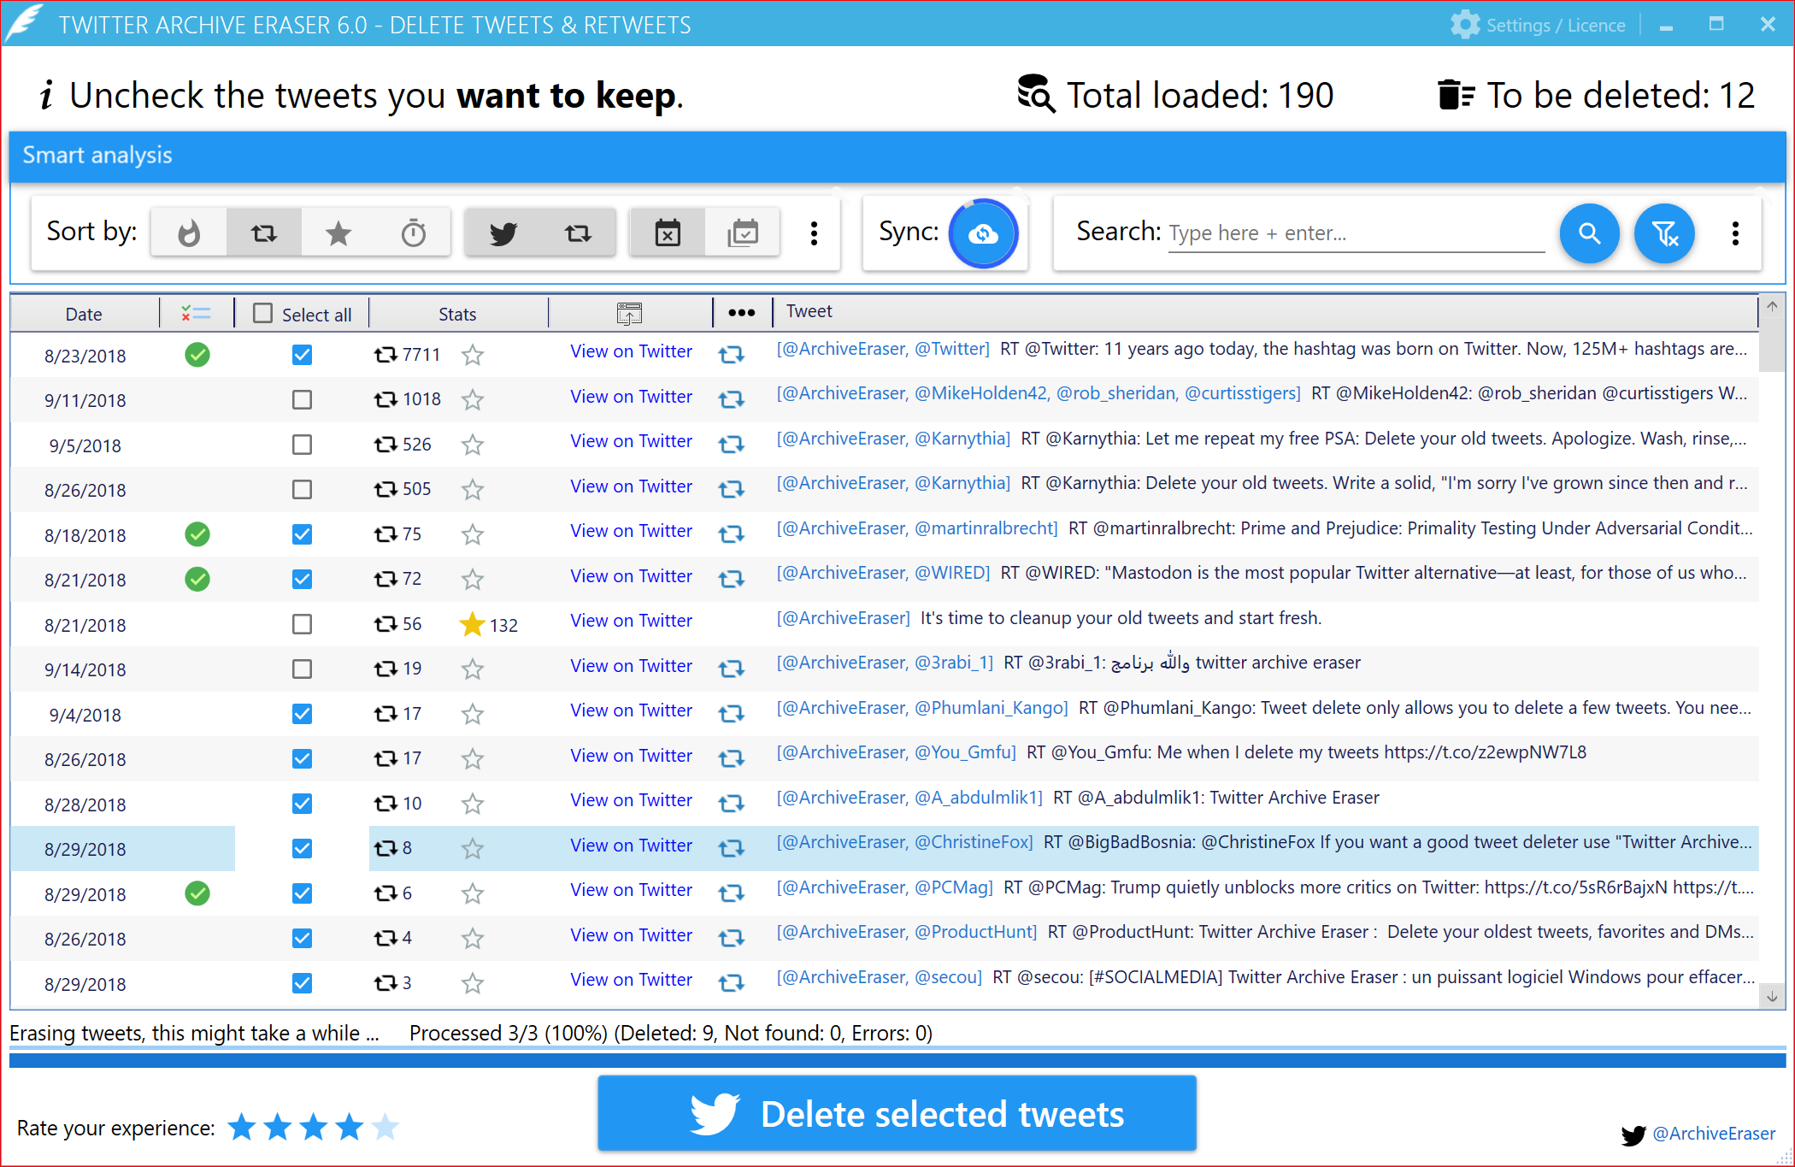Open sort options three-dot menu
This screenshot has width=1795, height=1167.
click(x=814, y=233)
